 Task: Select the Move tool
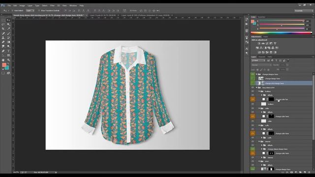(x=8, y=20)
